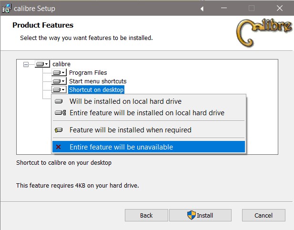Select the calibre tree item
The height and width of the screenshot is (230, 294).
coord(61,64)
